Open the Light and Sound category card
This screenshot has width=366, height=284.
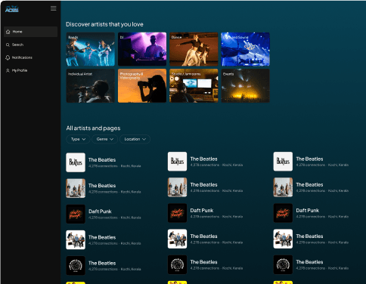tap(245, 49)
